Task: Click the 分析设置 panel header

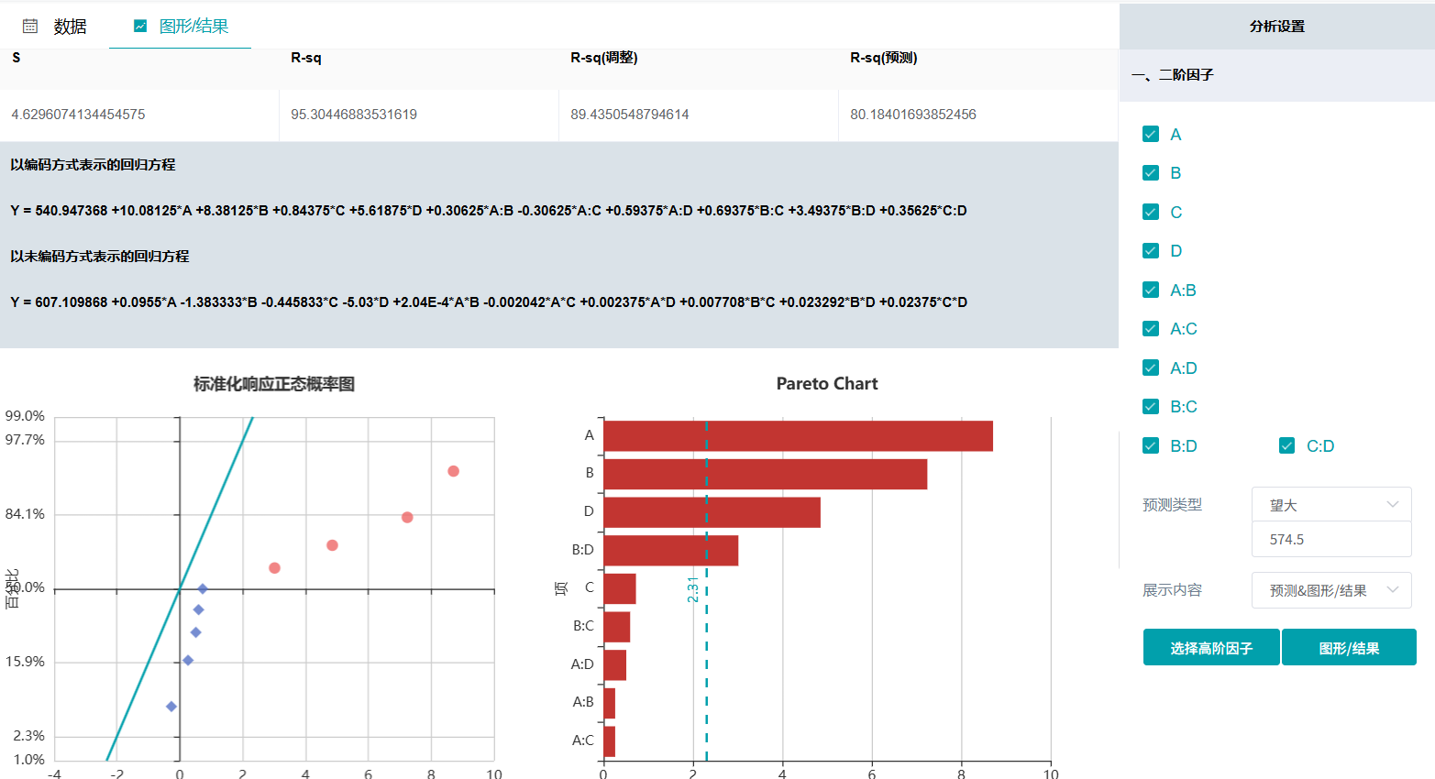Action: 1277,27
